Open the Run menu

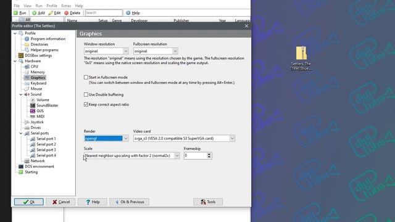coord(39,6)
